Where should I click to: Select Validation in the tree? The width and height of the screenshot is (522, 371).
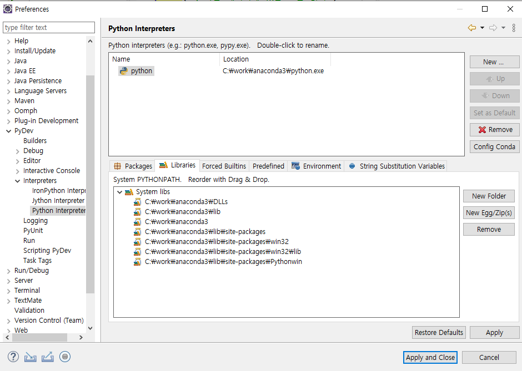[29, 310]
